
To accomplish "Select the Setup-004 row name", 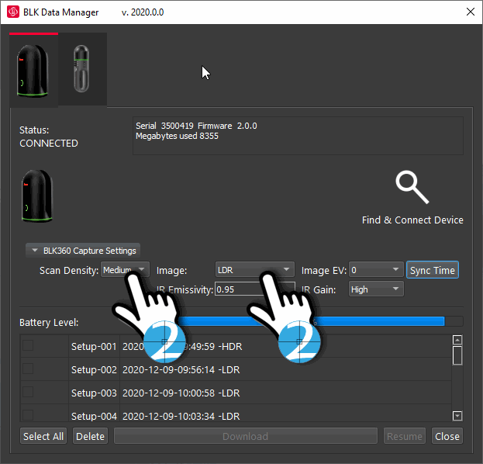I will tap(94, 416).
